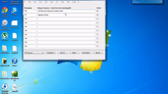Select the dll file with gears icon
The height and width of the screenshot is (94, 168).
pos(15,88)
